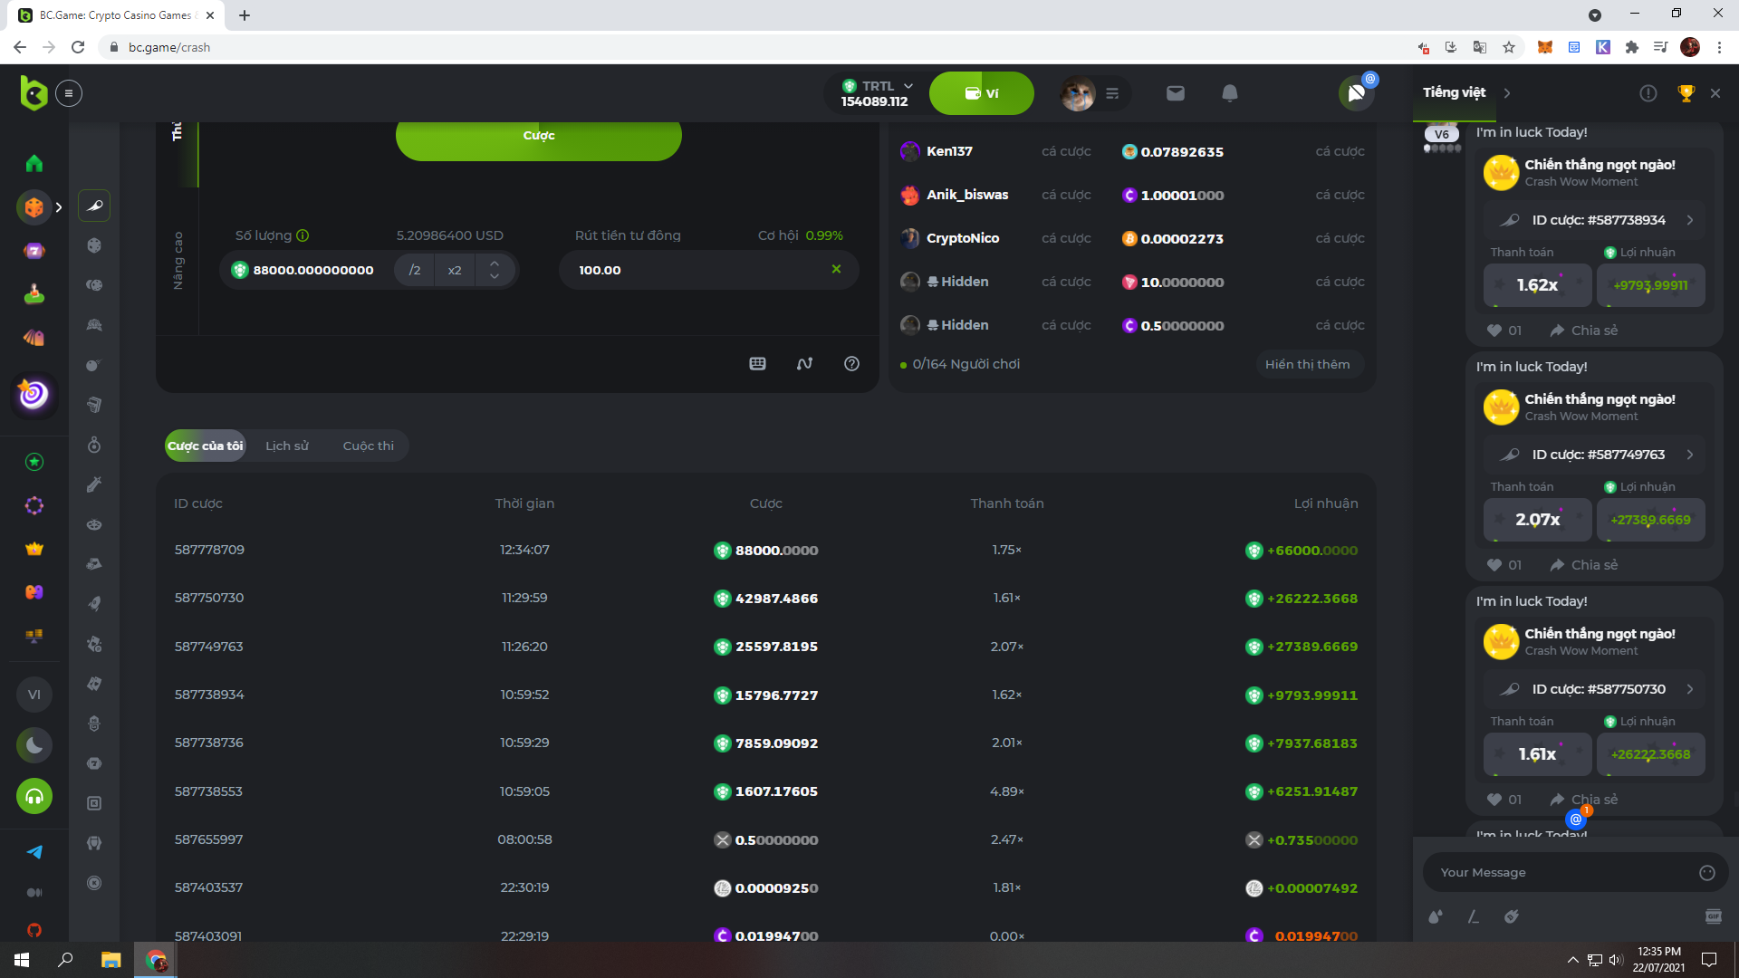
Task: Open the user menu lines icon
Action: point(1112,93)
